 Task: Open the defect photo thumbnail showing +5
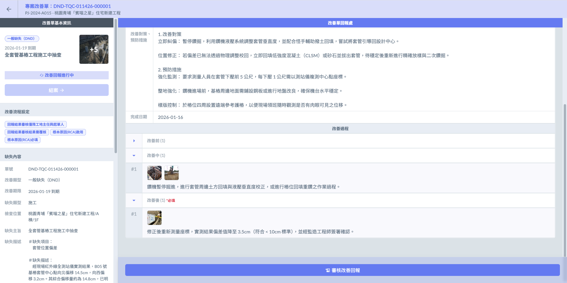[x=94, y=49]
